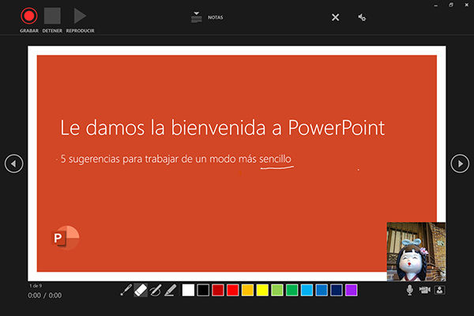Open microphone and camera settings icon
474x316 pixels.
pos(362,17)
